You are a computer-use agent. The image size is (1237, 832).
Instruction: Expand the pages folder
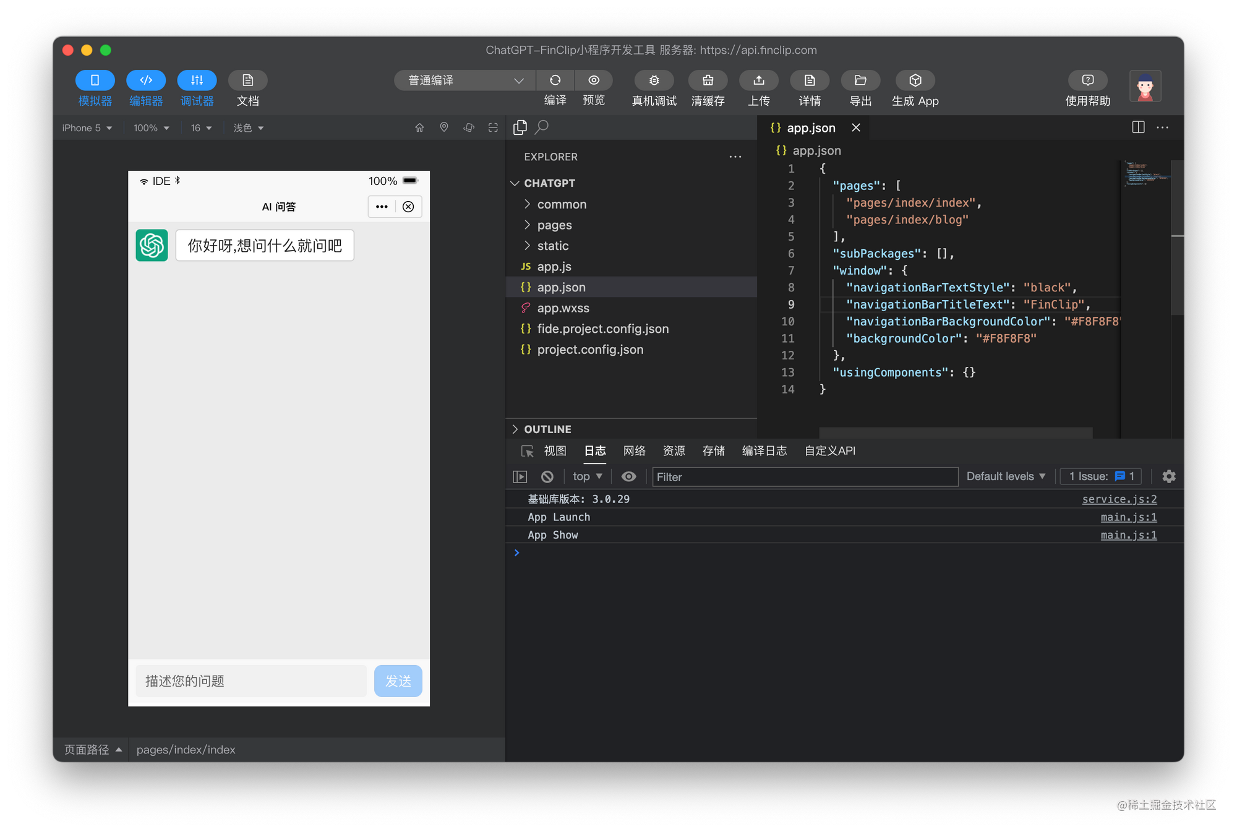(631, 225)
